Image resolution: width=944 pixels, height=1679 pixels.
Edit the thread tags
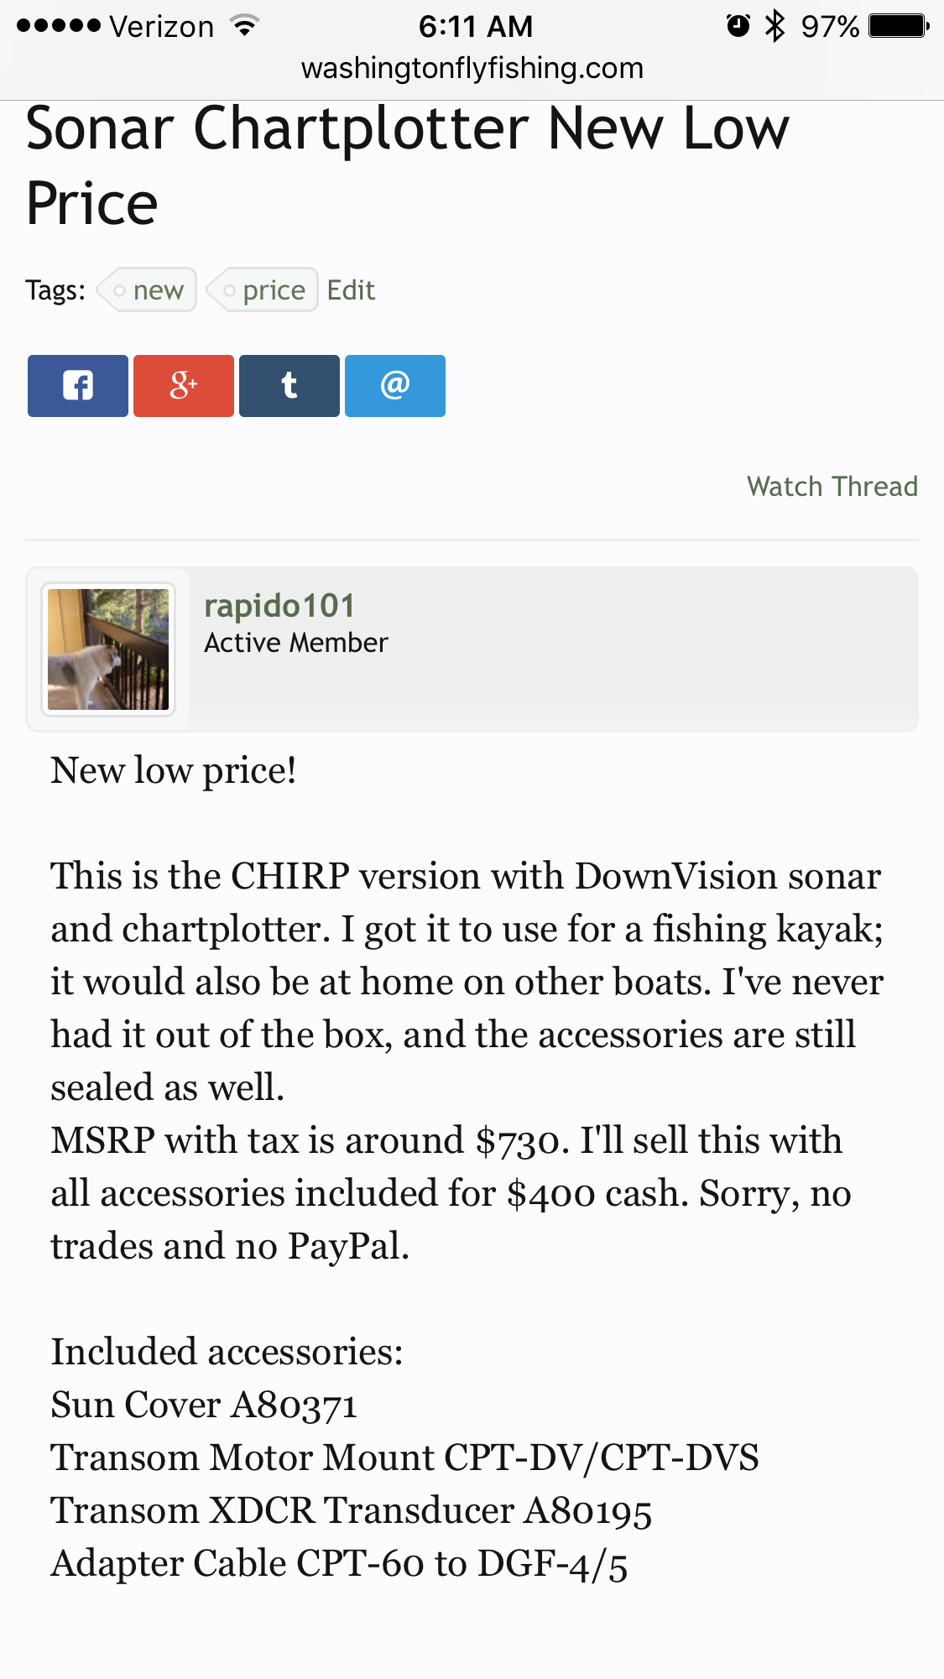(x=351, y=290)
